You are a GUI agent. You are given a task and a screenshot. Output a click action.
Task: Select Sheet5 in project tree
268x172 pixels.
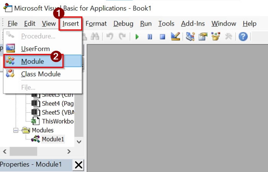tap(58, 112)
